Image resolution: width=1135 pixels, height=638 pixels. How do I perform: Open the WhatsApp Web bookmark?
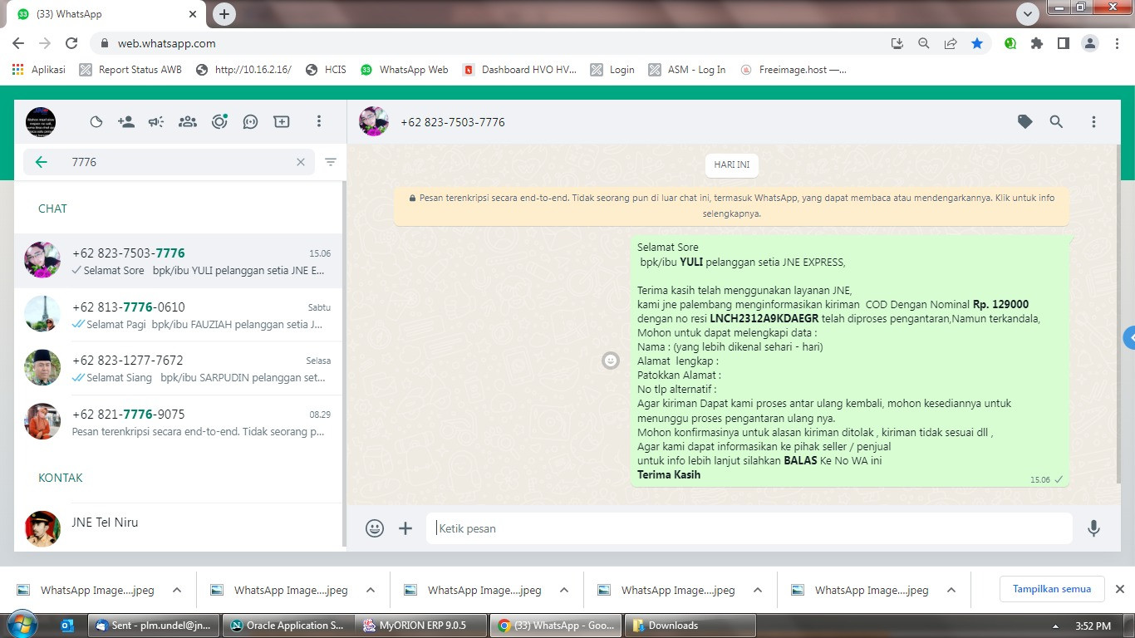point(405,70)
